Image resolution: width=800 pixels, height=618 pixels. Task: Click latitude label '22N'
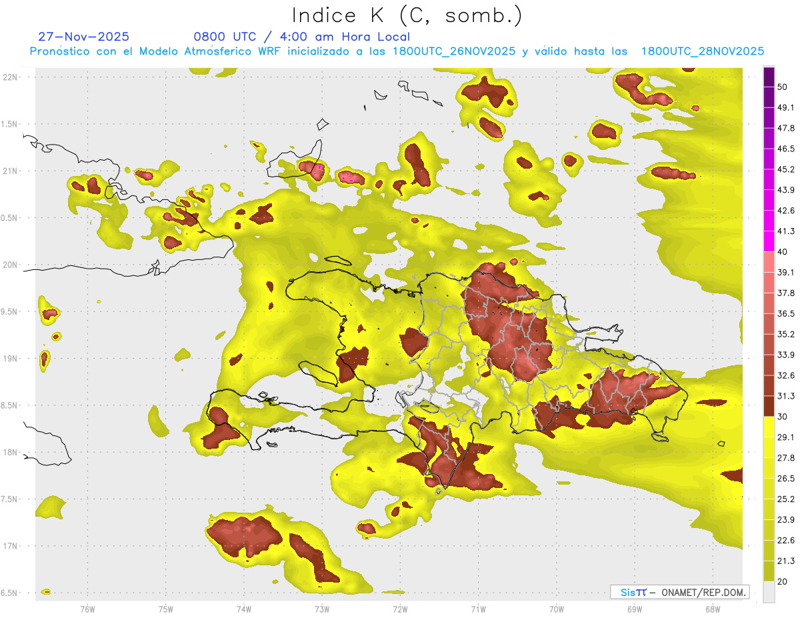point(10,77)
